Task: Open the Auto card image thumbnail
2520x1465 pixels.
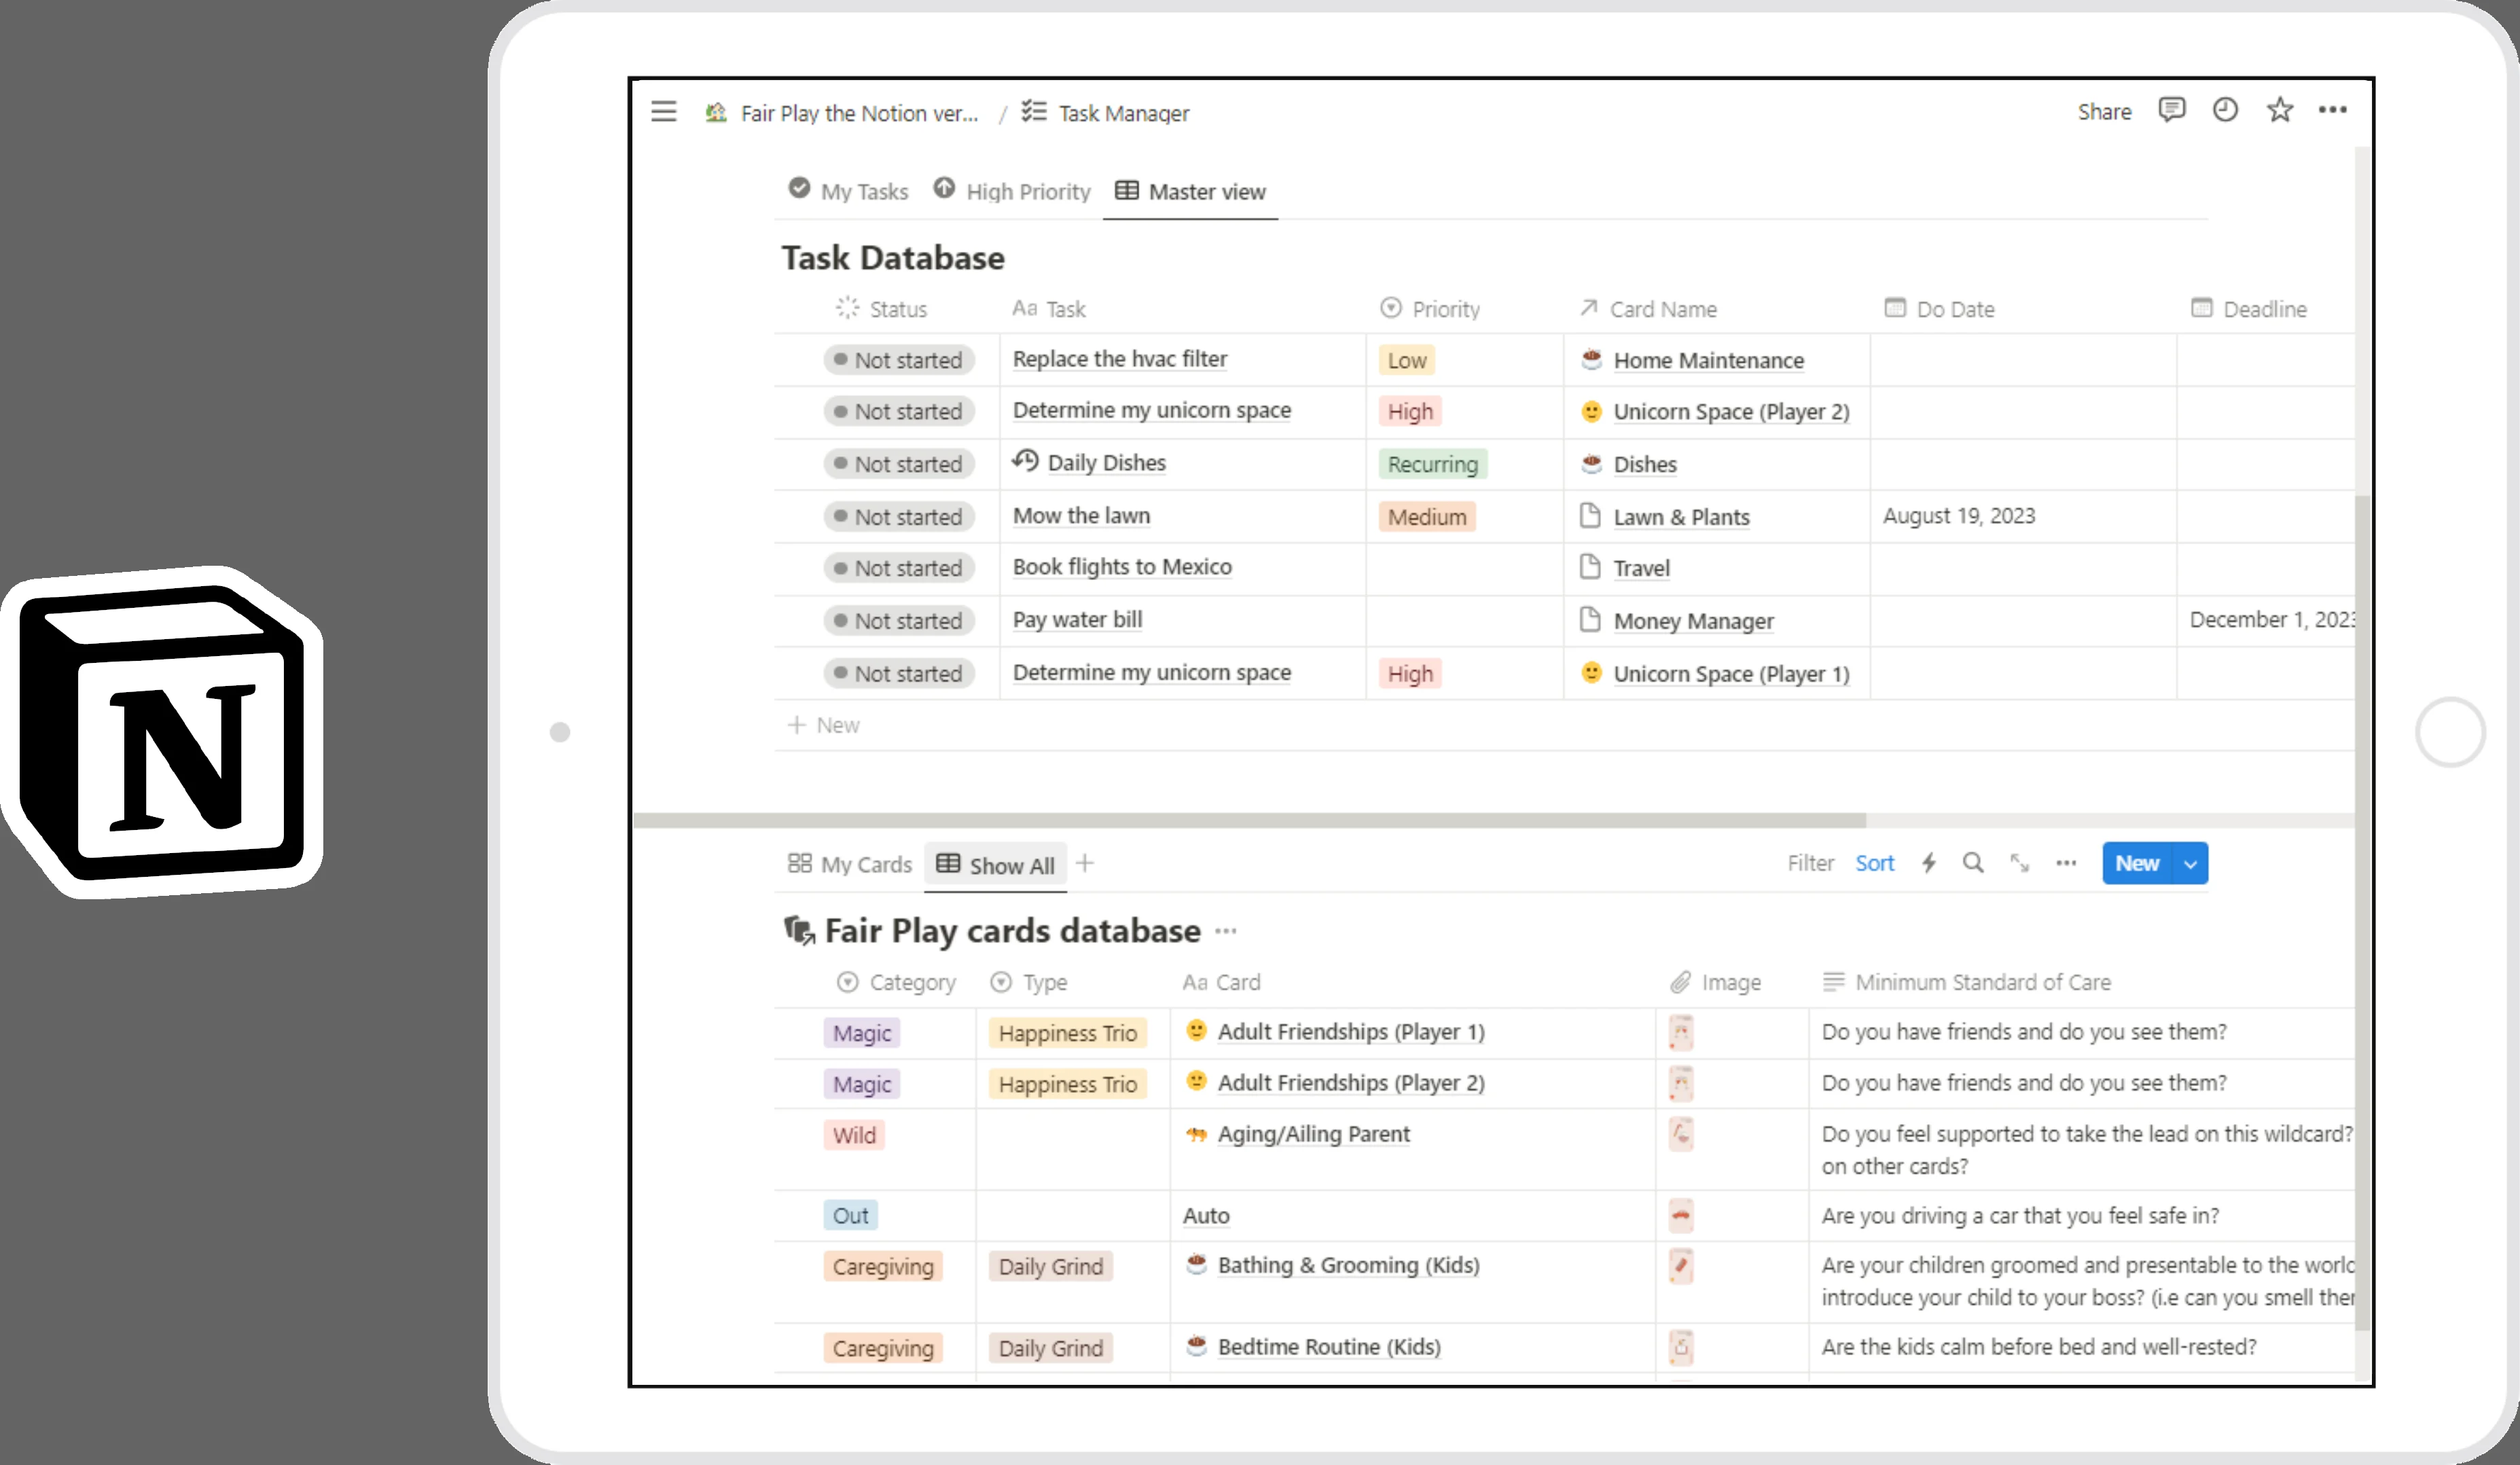Action: pos(1681,1216)
